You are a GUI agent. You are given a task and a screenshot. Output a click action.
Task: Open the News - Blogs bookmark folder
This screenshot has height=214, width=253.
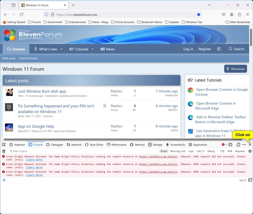coord(98,22)
